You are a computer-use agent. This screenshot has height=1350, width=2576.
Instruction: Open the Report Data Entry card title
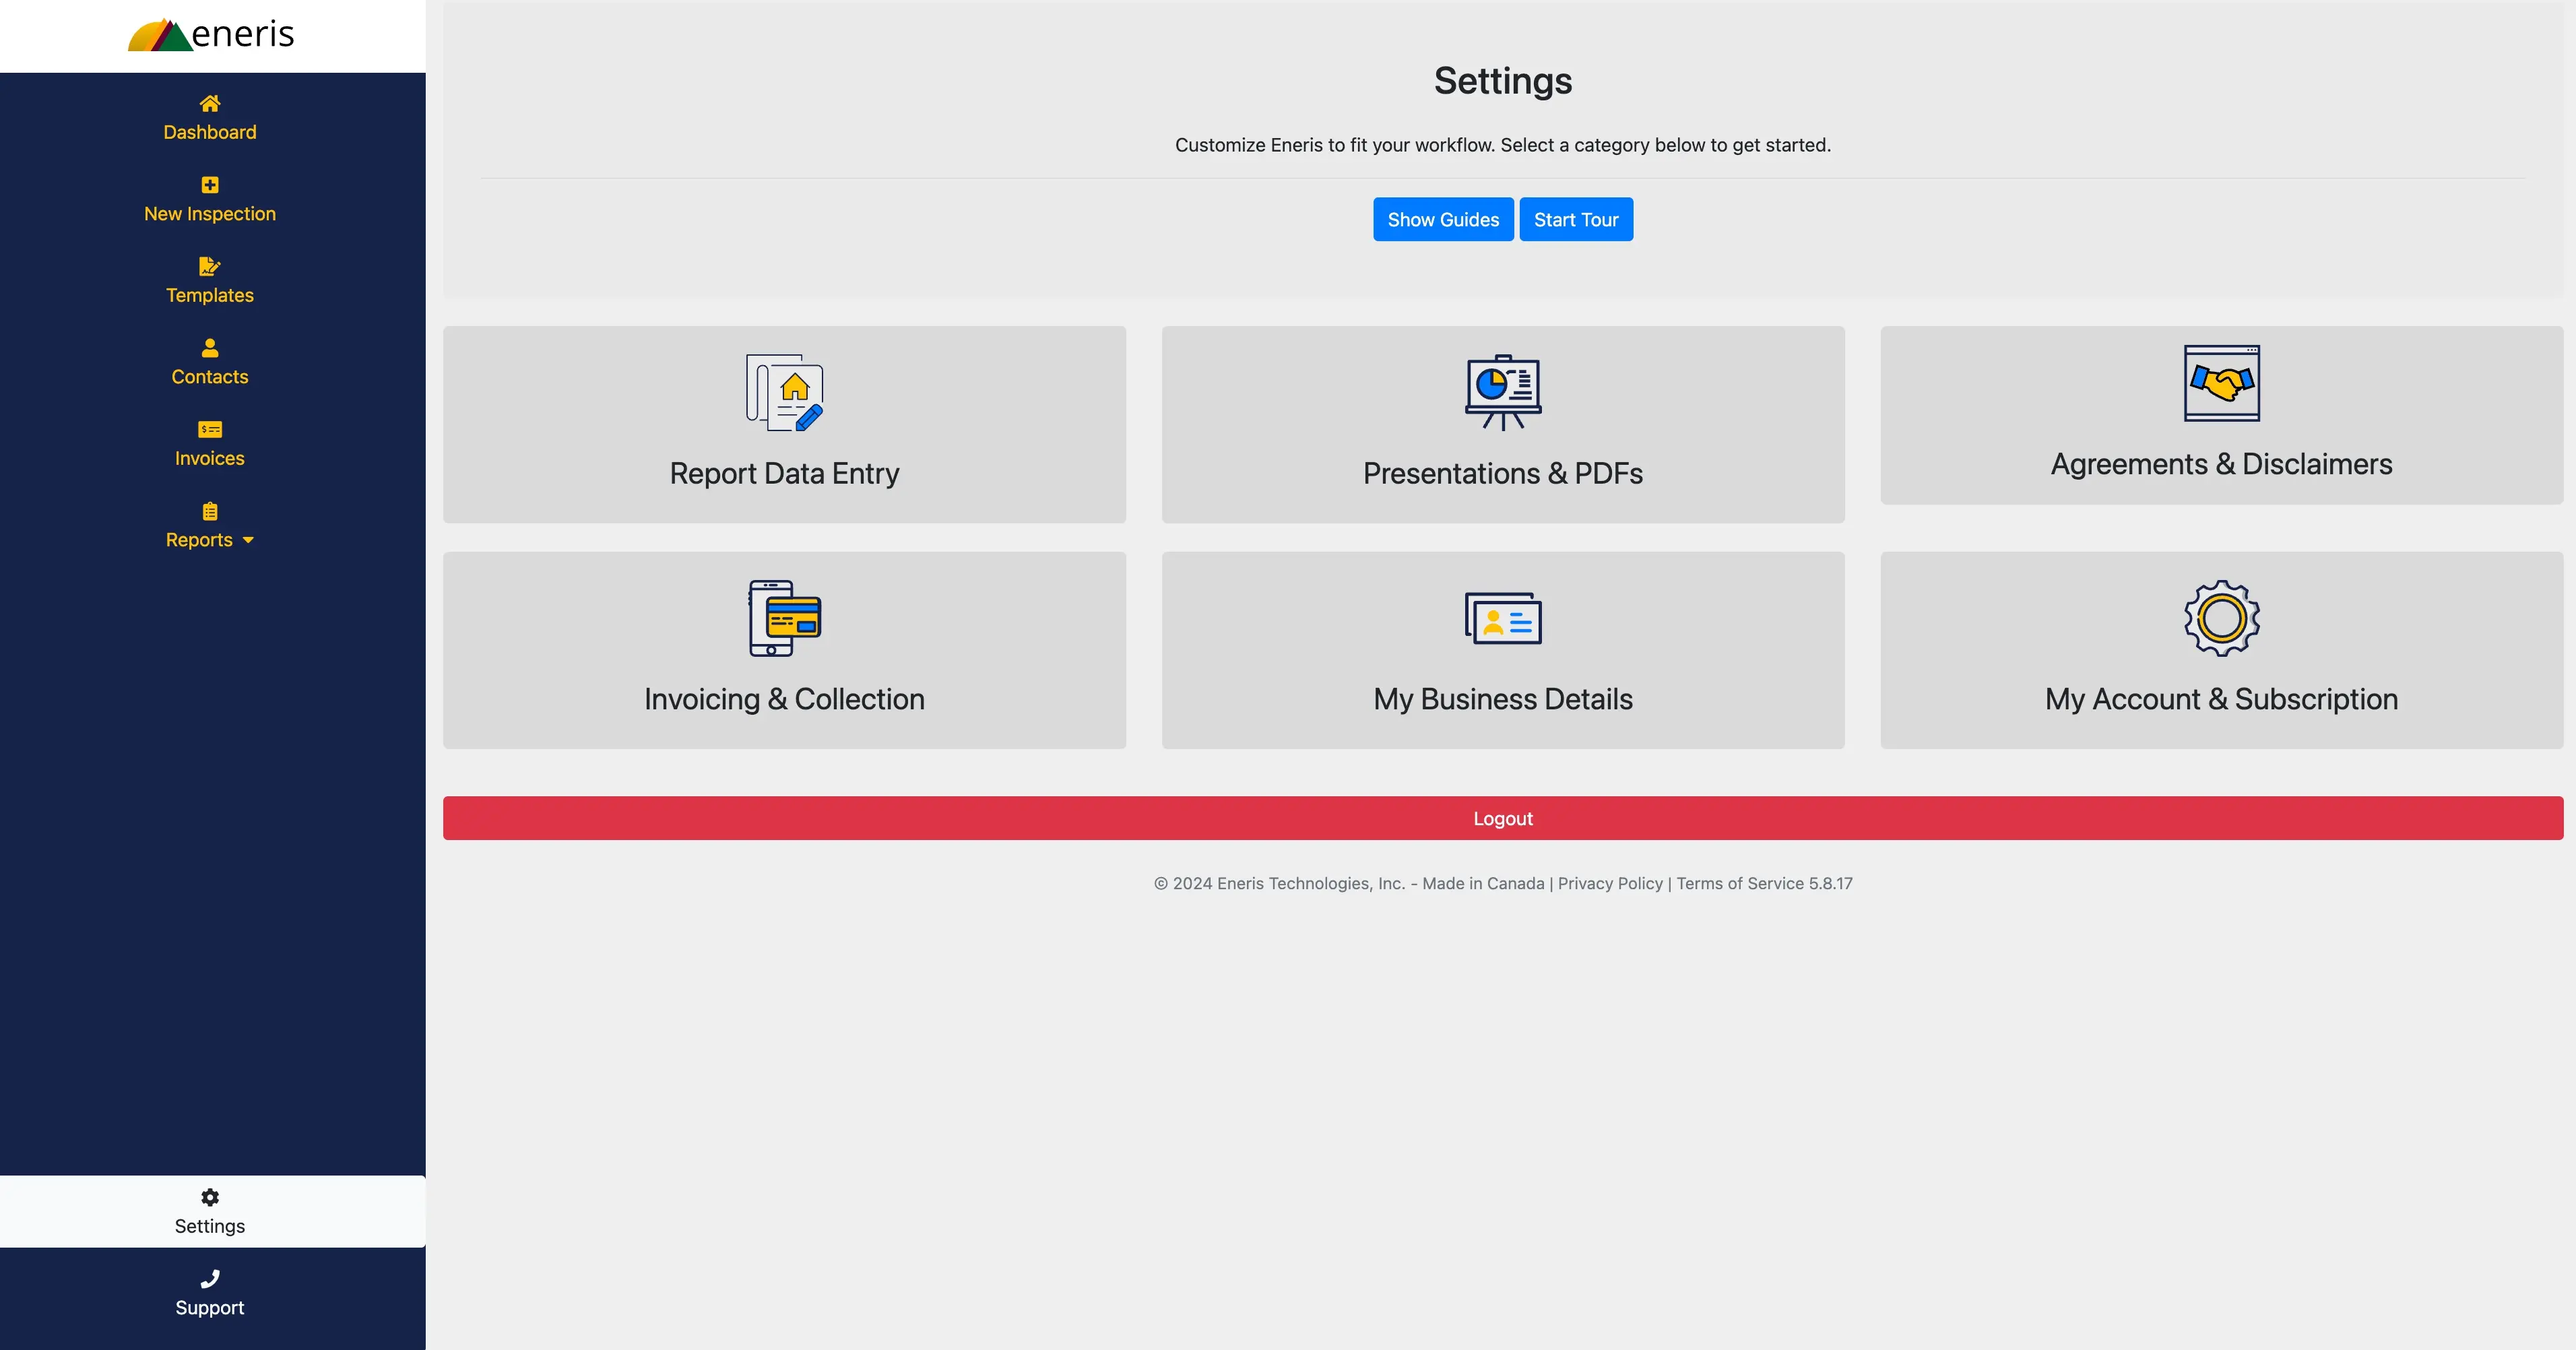pos(785,473)
